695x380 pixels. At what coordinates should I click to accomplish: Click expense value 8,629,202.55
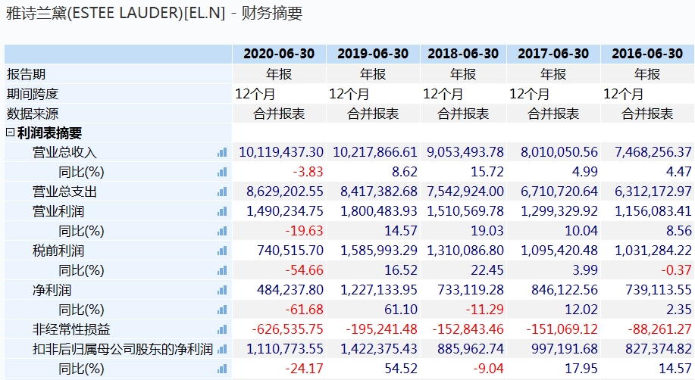(285, 192)
